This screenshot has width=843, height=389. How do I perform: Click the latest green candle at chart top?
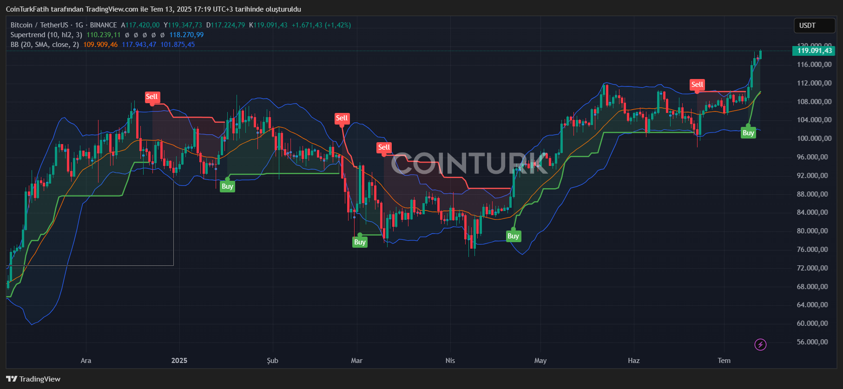761,54
